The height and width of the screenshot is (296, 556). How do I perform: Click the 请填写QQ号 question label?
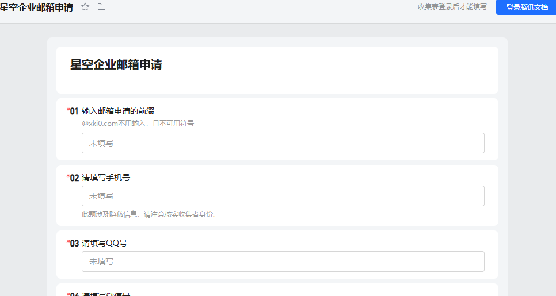tap(105, 243)
